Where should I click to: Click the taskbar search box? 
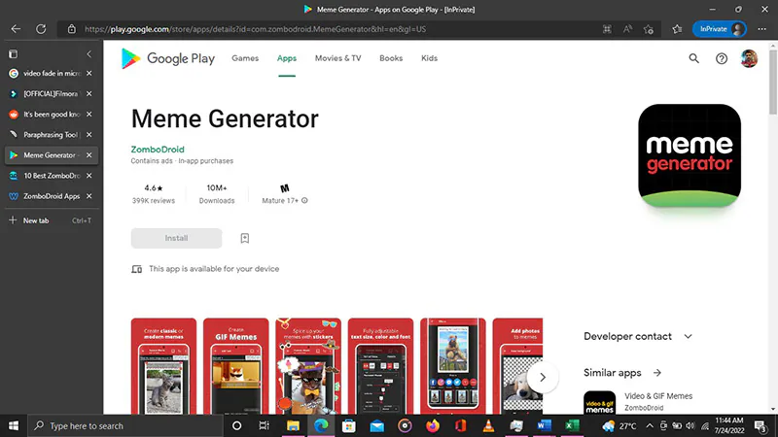[124, 425]
